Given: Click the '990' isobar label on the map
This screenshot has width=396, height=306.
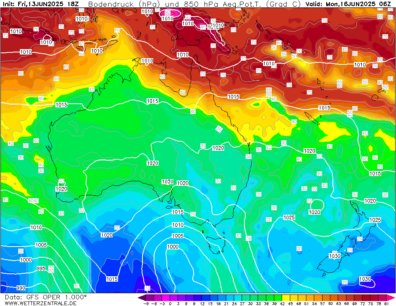Looking at the screenshot, I should click(21, 288).
